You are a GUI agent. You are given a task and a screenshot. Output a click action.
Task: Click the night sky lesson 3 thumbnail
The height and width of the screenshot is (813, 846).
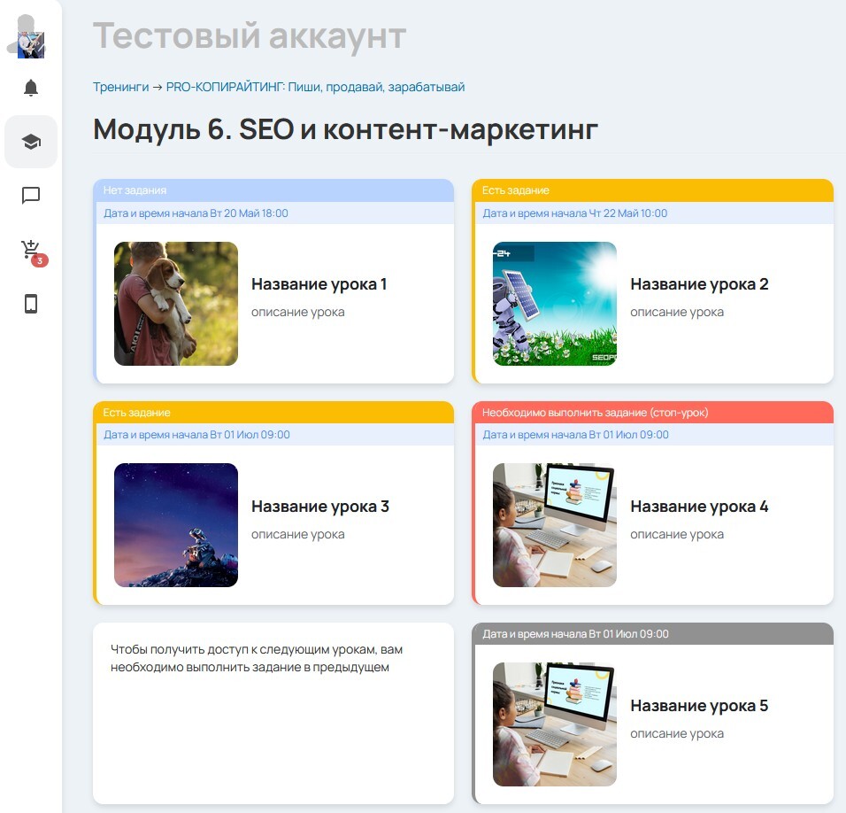click(176, 525)
